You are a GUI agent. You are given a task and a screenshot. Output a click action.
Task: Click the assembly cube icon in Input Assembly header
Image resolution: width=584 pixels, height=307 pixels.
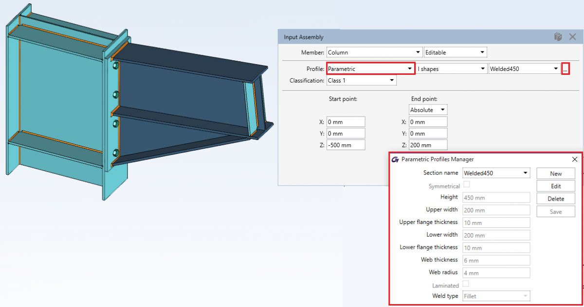[x=558, y=36]
